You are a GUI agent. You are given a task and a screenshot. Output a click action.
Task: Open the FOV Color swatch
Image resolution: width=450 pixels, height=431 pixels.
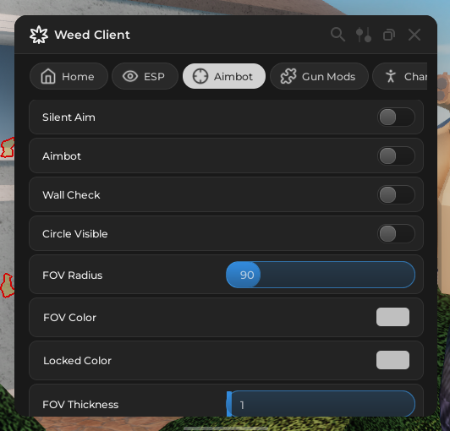tap(392, 317)
